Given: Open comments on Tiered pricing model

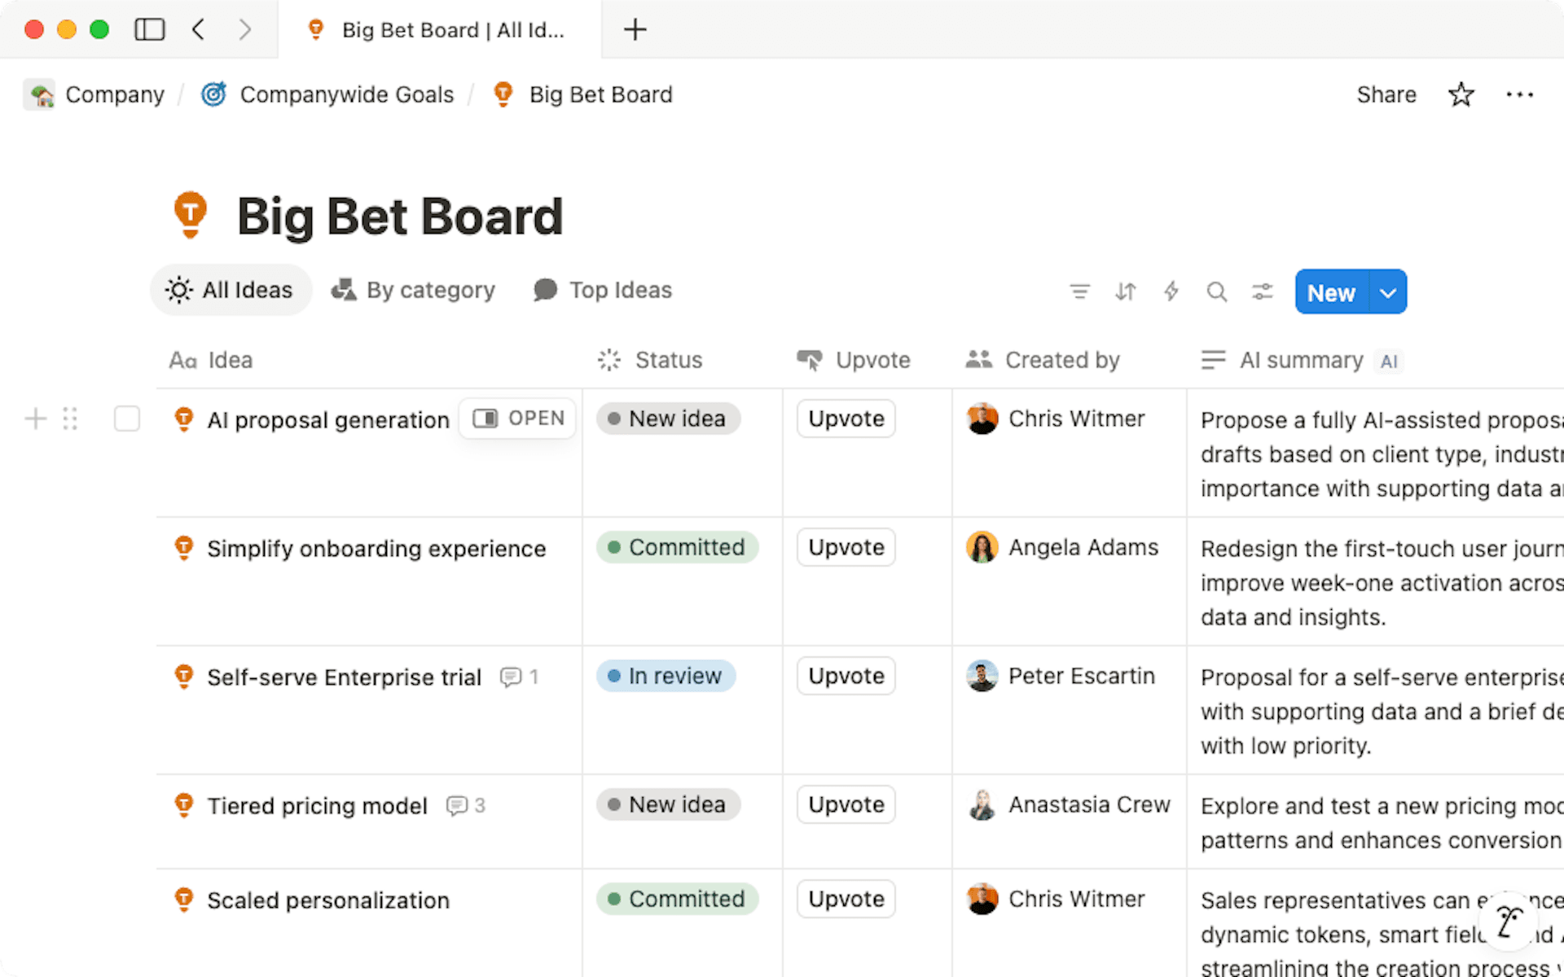Looking at the screenshot, I should coord(466,805).
